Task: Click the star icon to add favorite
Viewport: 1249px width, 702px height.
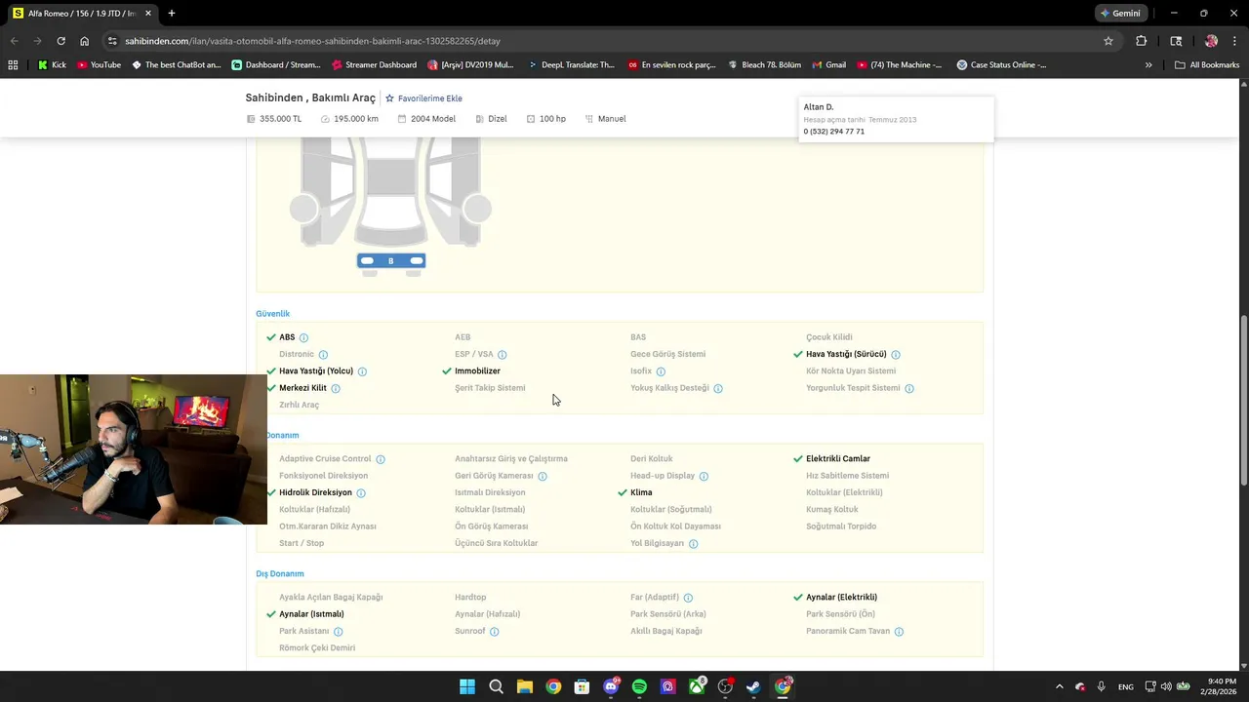Action: 389,98
